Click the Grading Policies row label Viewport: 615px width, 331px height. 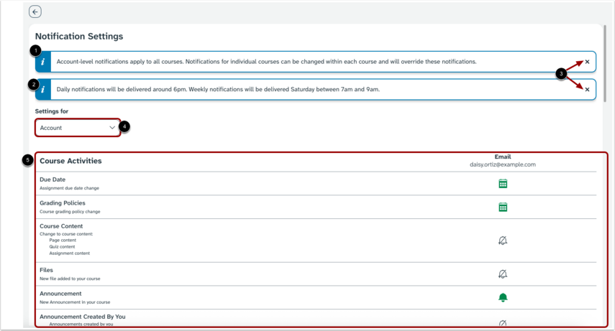tap(63, 203)
